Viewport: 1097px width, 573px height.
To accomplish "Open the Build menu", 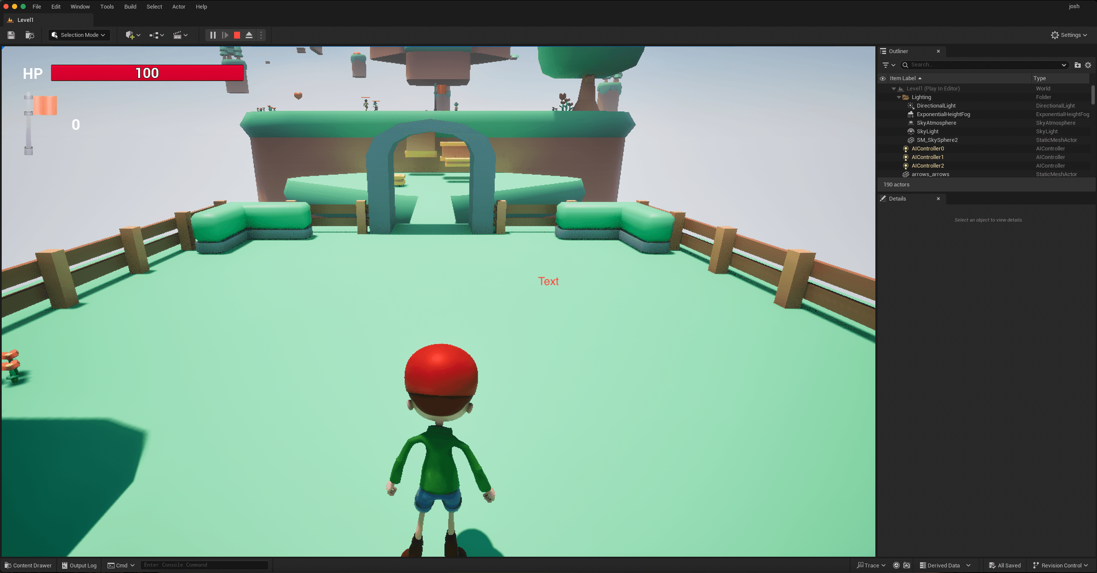I will coord(130,6).
